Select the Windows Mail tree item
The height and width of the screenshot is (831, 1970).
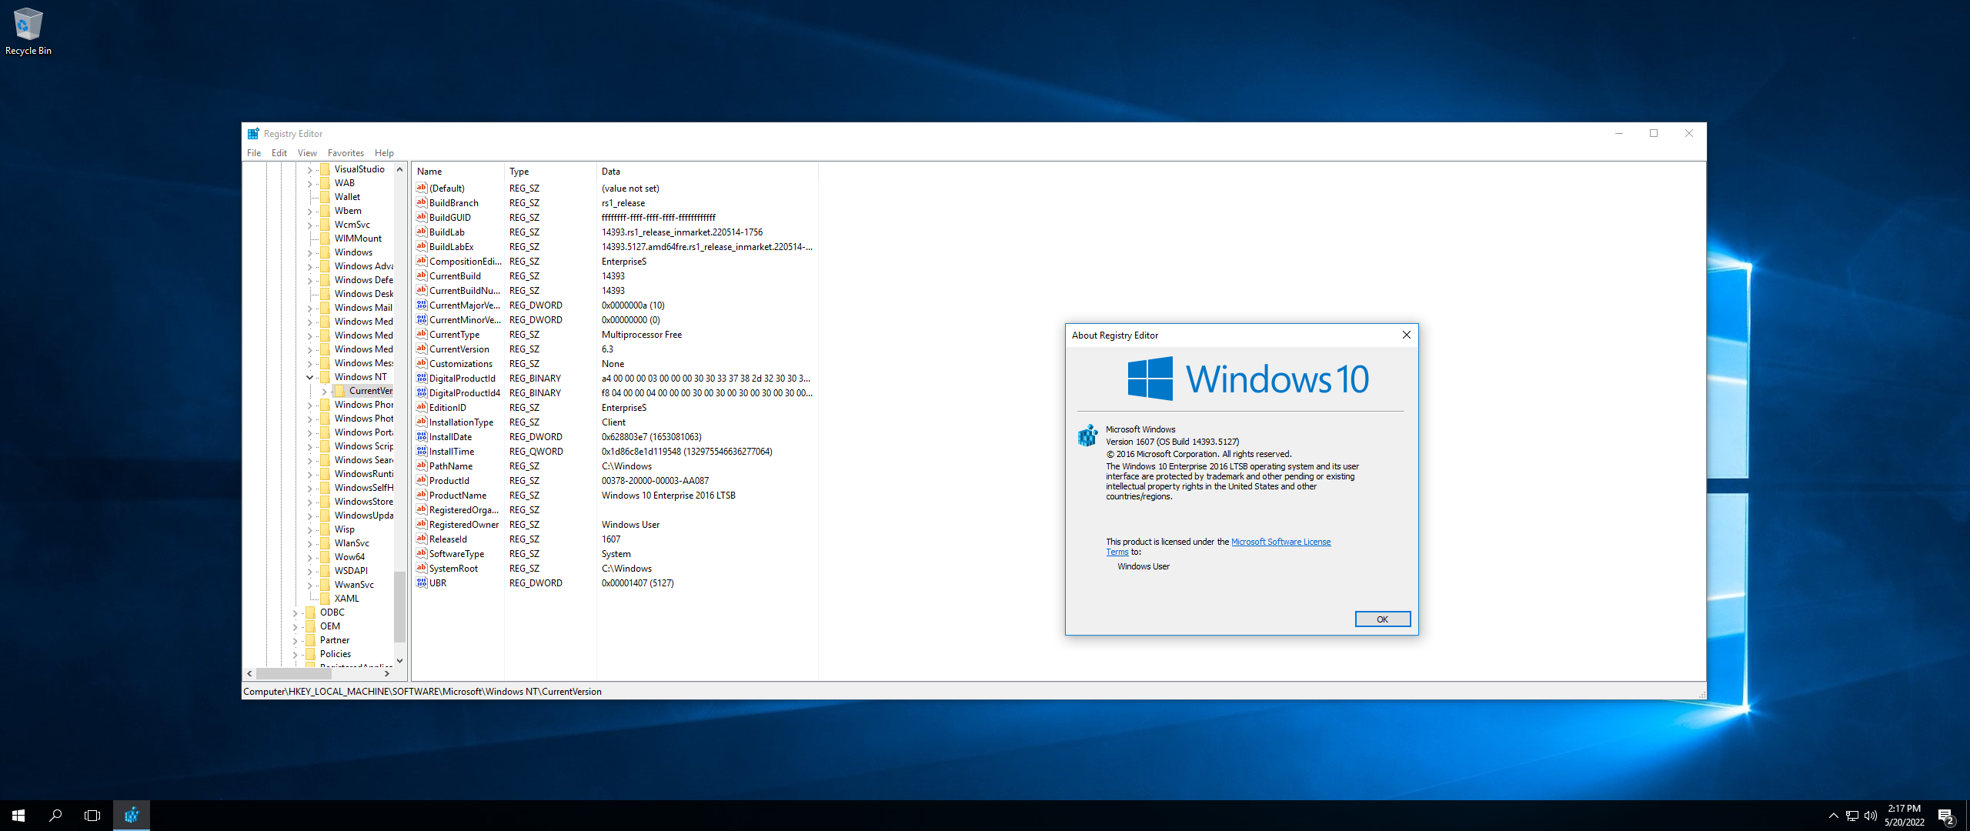pyautogui.click(x=363, y=308)
